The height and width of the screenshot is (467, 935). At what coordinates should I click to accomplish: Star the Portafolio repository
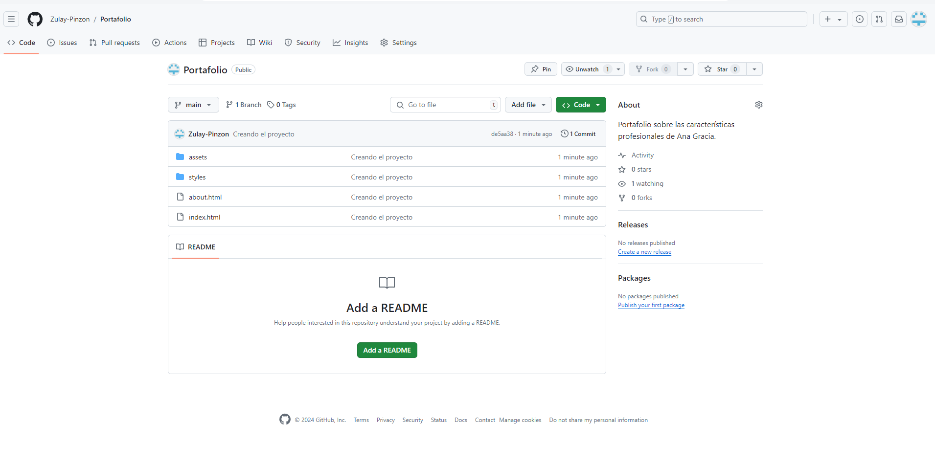coord(722,69)
